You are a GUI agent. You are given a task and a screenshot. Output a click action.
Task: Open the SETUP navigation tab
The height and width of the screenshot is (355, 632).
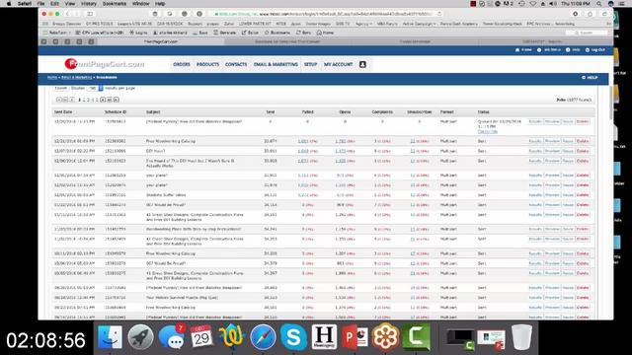click(x=310, y=64)
